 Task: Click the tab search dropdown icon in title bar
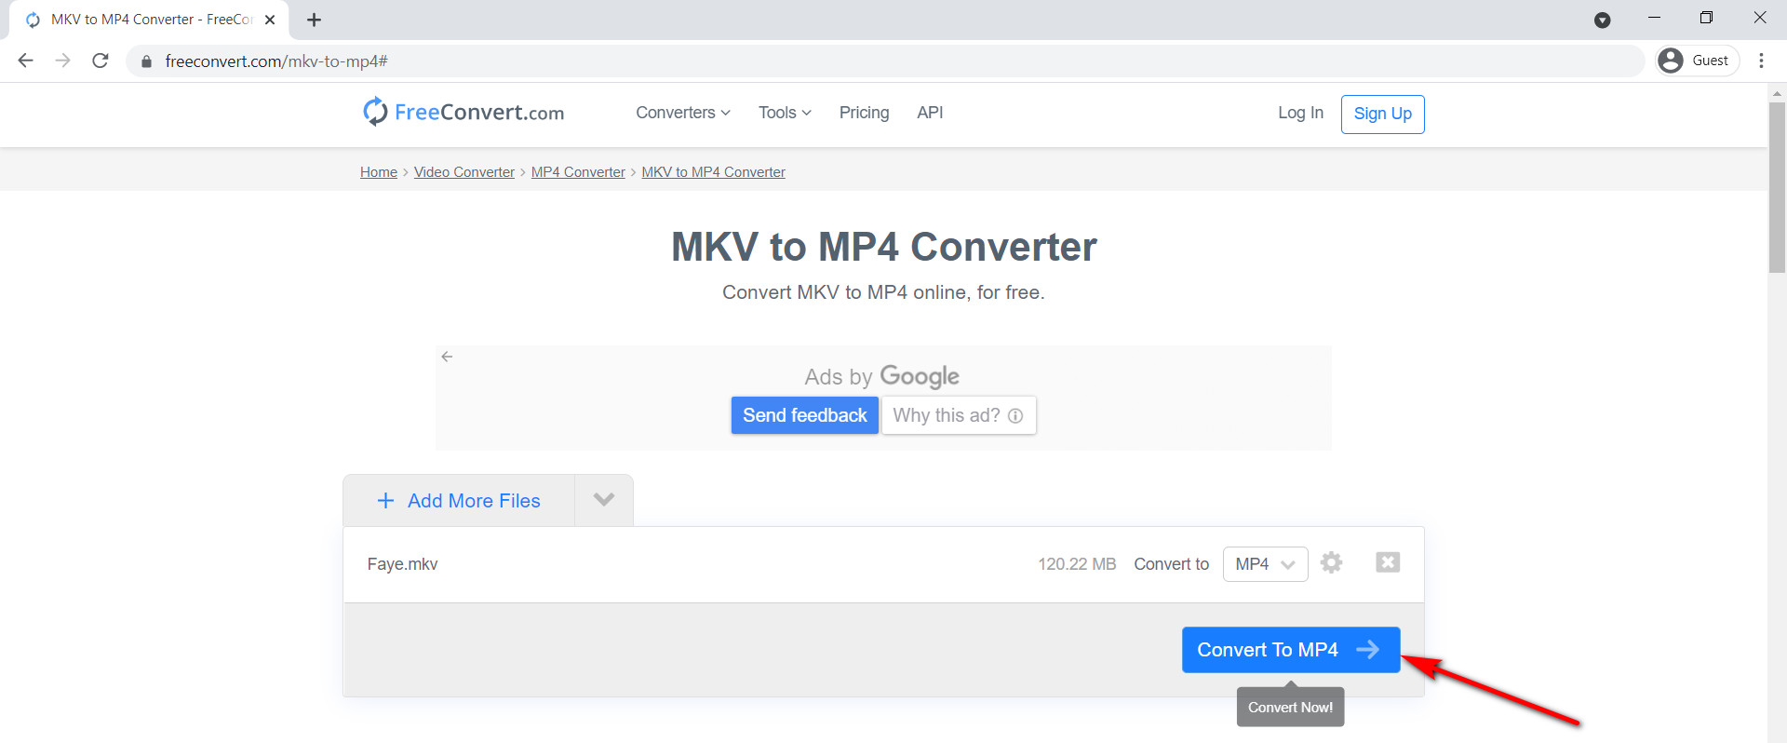[1602, 20]
